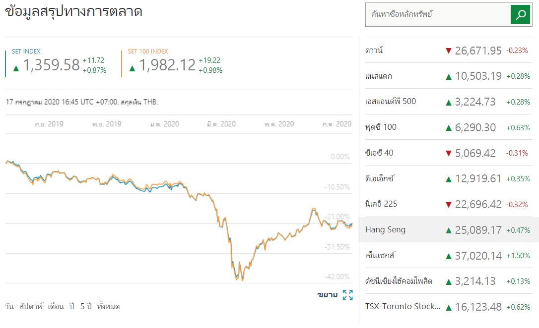
Task: Click the expand chart arrows icon
Action: pyautogui.click(x=348, y=295)
